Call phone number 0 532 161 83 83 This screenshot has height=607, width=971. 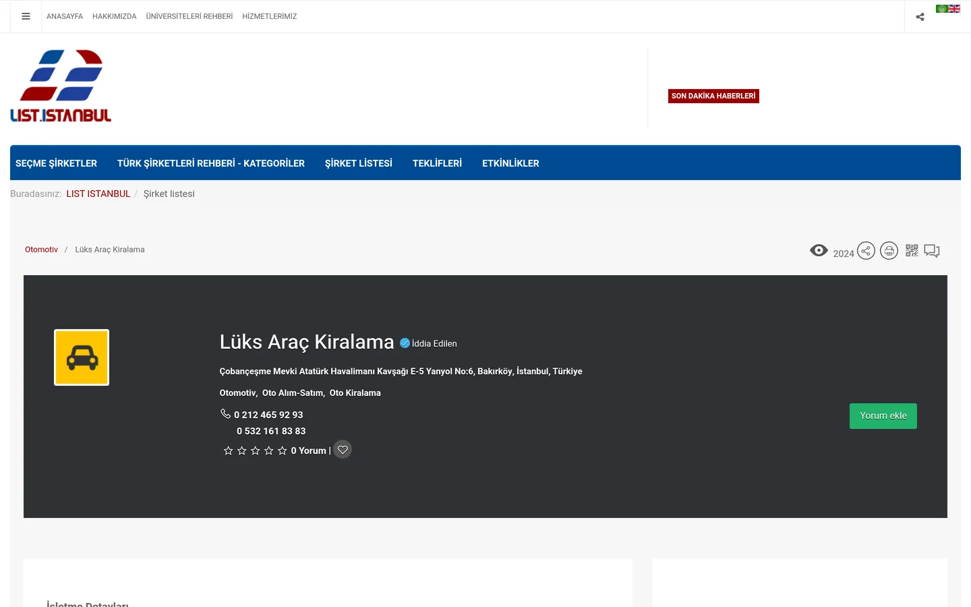click(x=271, y=431)
